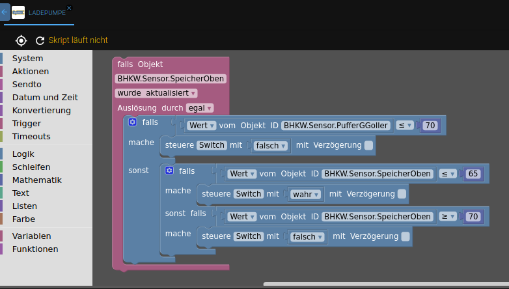Click trigger object ID BHKW.Sensor.SpeicherOben in pink block
Screen dimensions: 509x289
[171, 79]
